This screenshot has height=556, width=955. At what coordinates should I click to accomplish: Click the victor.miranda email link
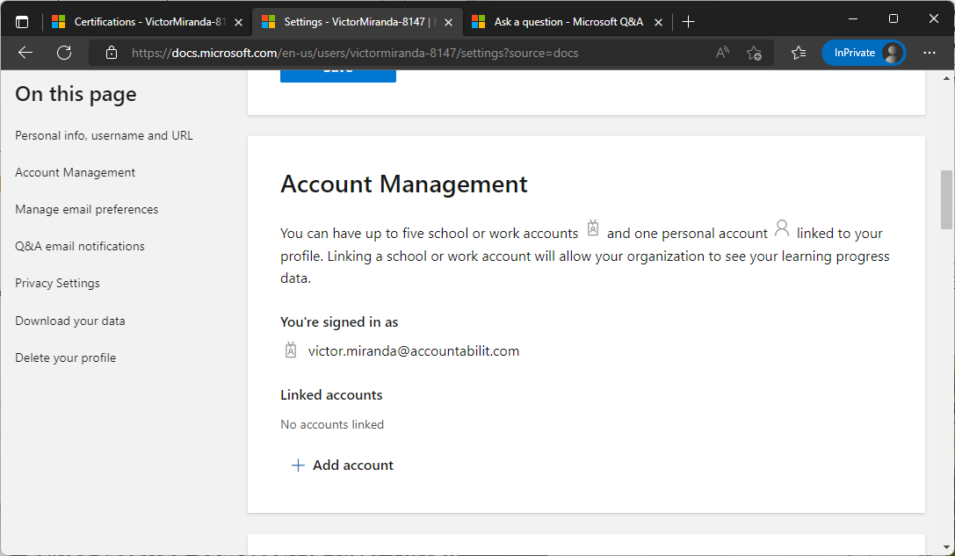(x=413, y=350)
